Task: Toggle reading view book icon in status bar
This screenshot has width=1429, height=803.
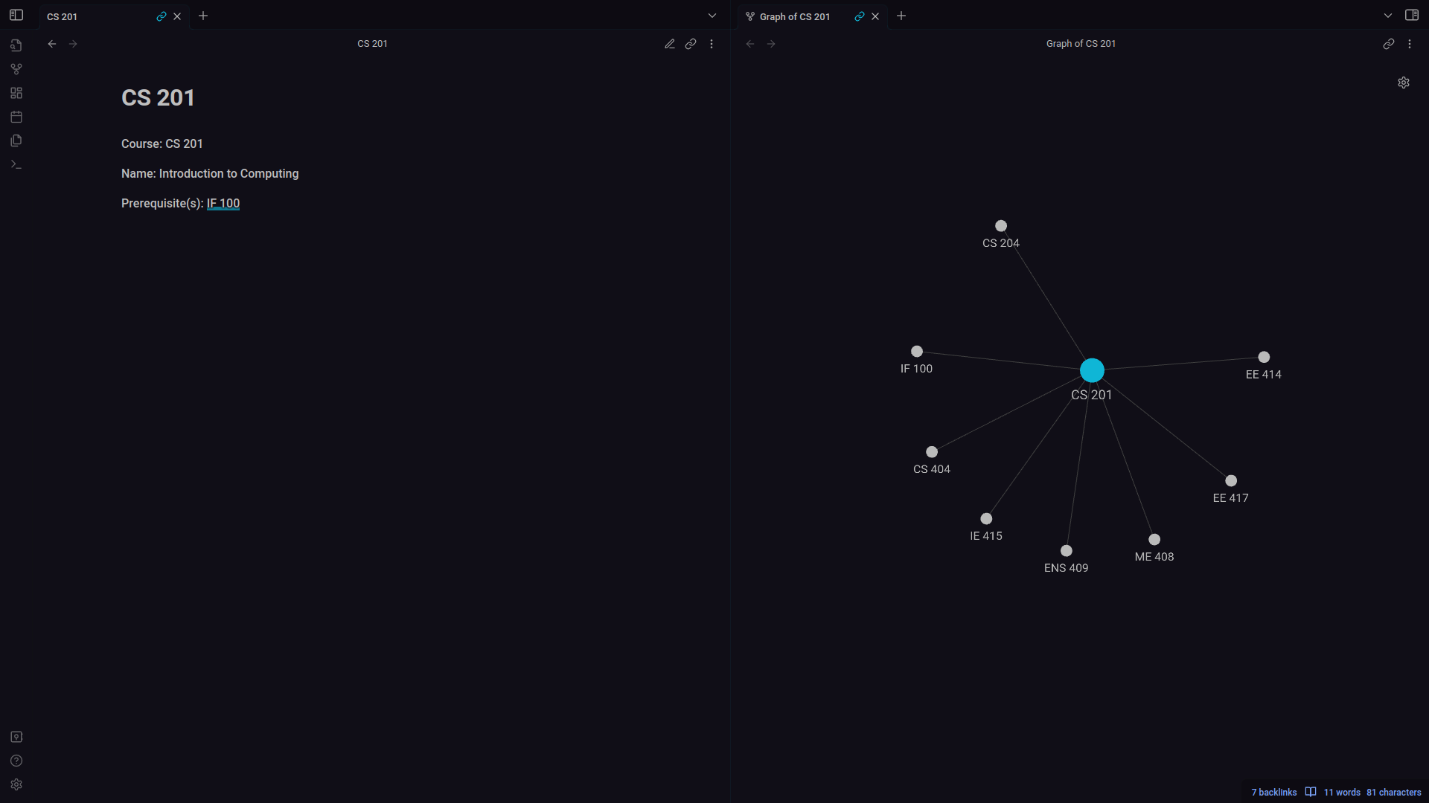Action: pos(1310,792)
